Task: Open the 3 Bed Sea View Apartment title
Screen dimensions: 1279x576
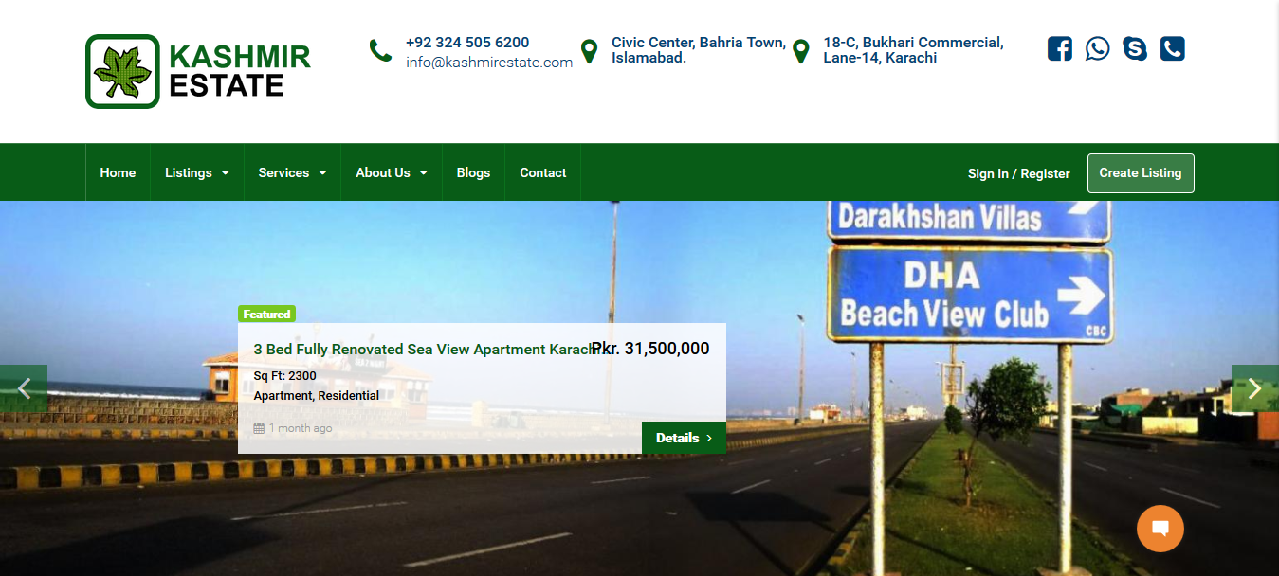Action: [427, 350]
